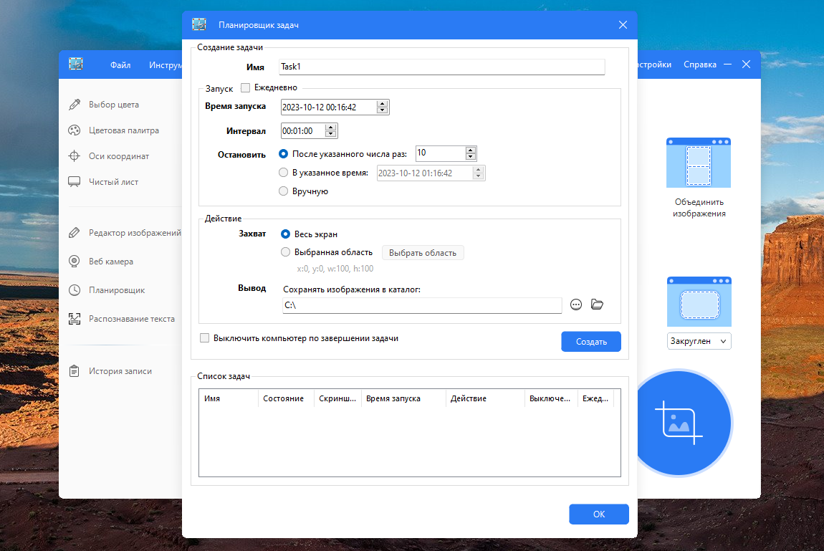Choose selected area capture radio button

coord(285,252)
